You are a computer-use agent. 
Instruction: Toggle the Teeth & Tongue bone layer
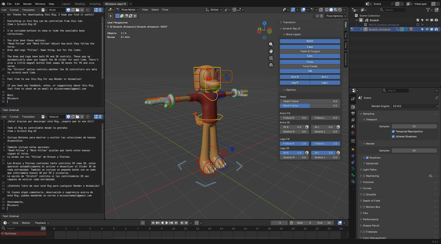coord(310,51)
